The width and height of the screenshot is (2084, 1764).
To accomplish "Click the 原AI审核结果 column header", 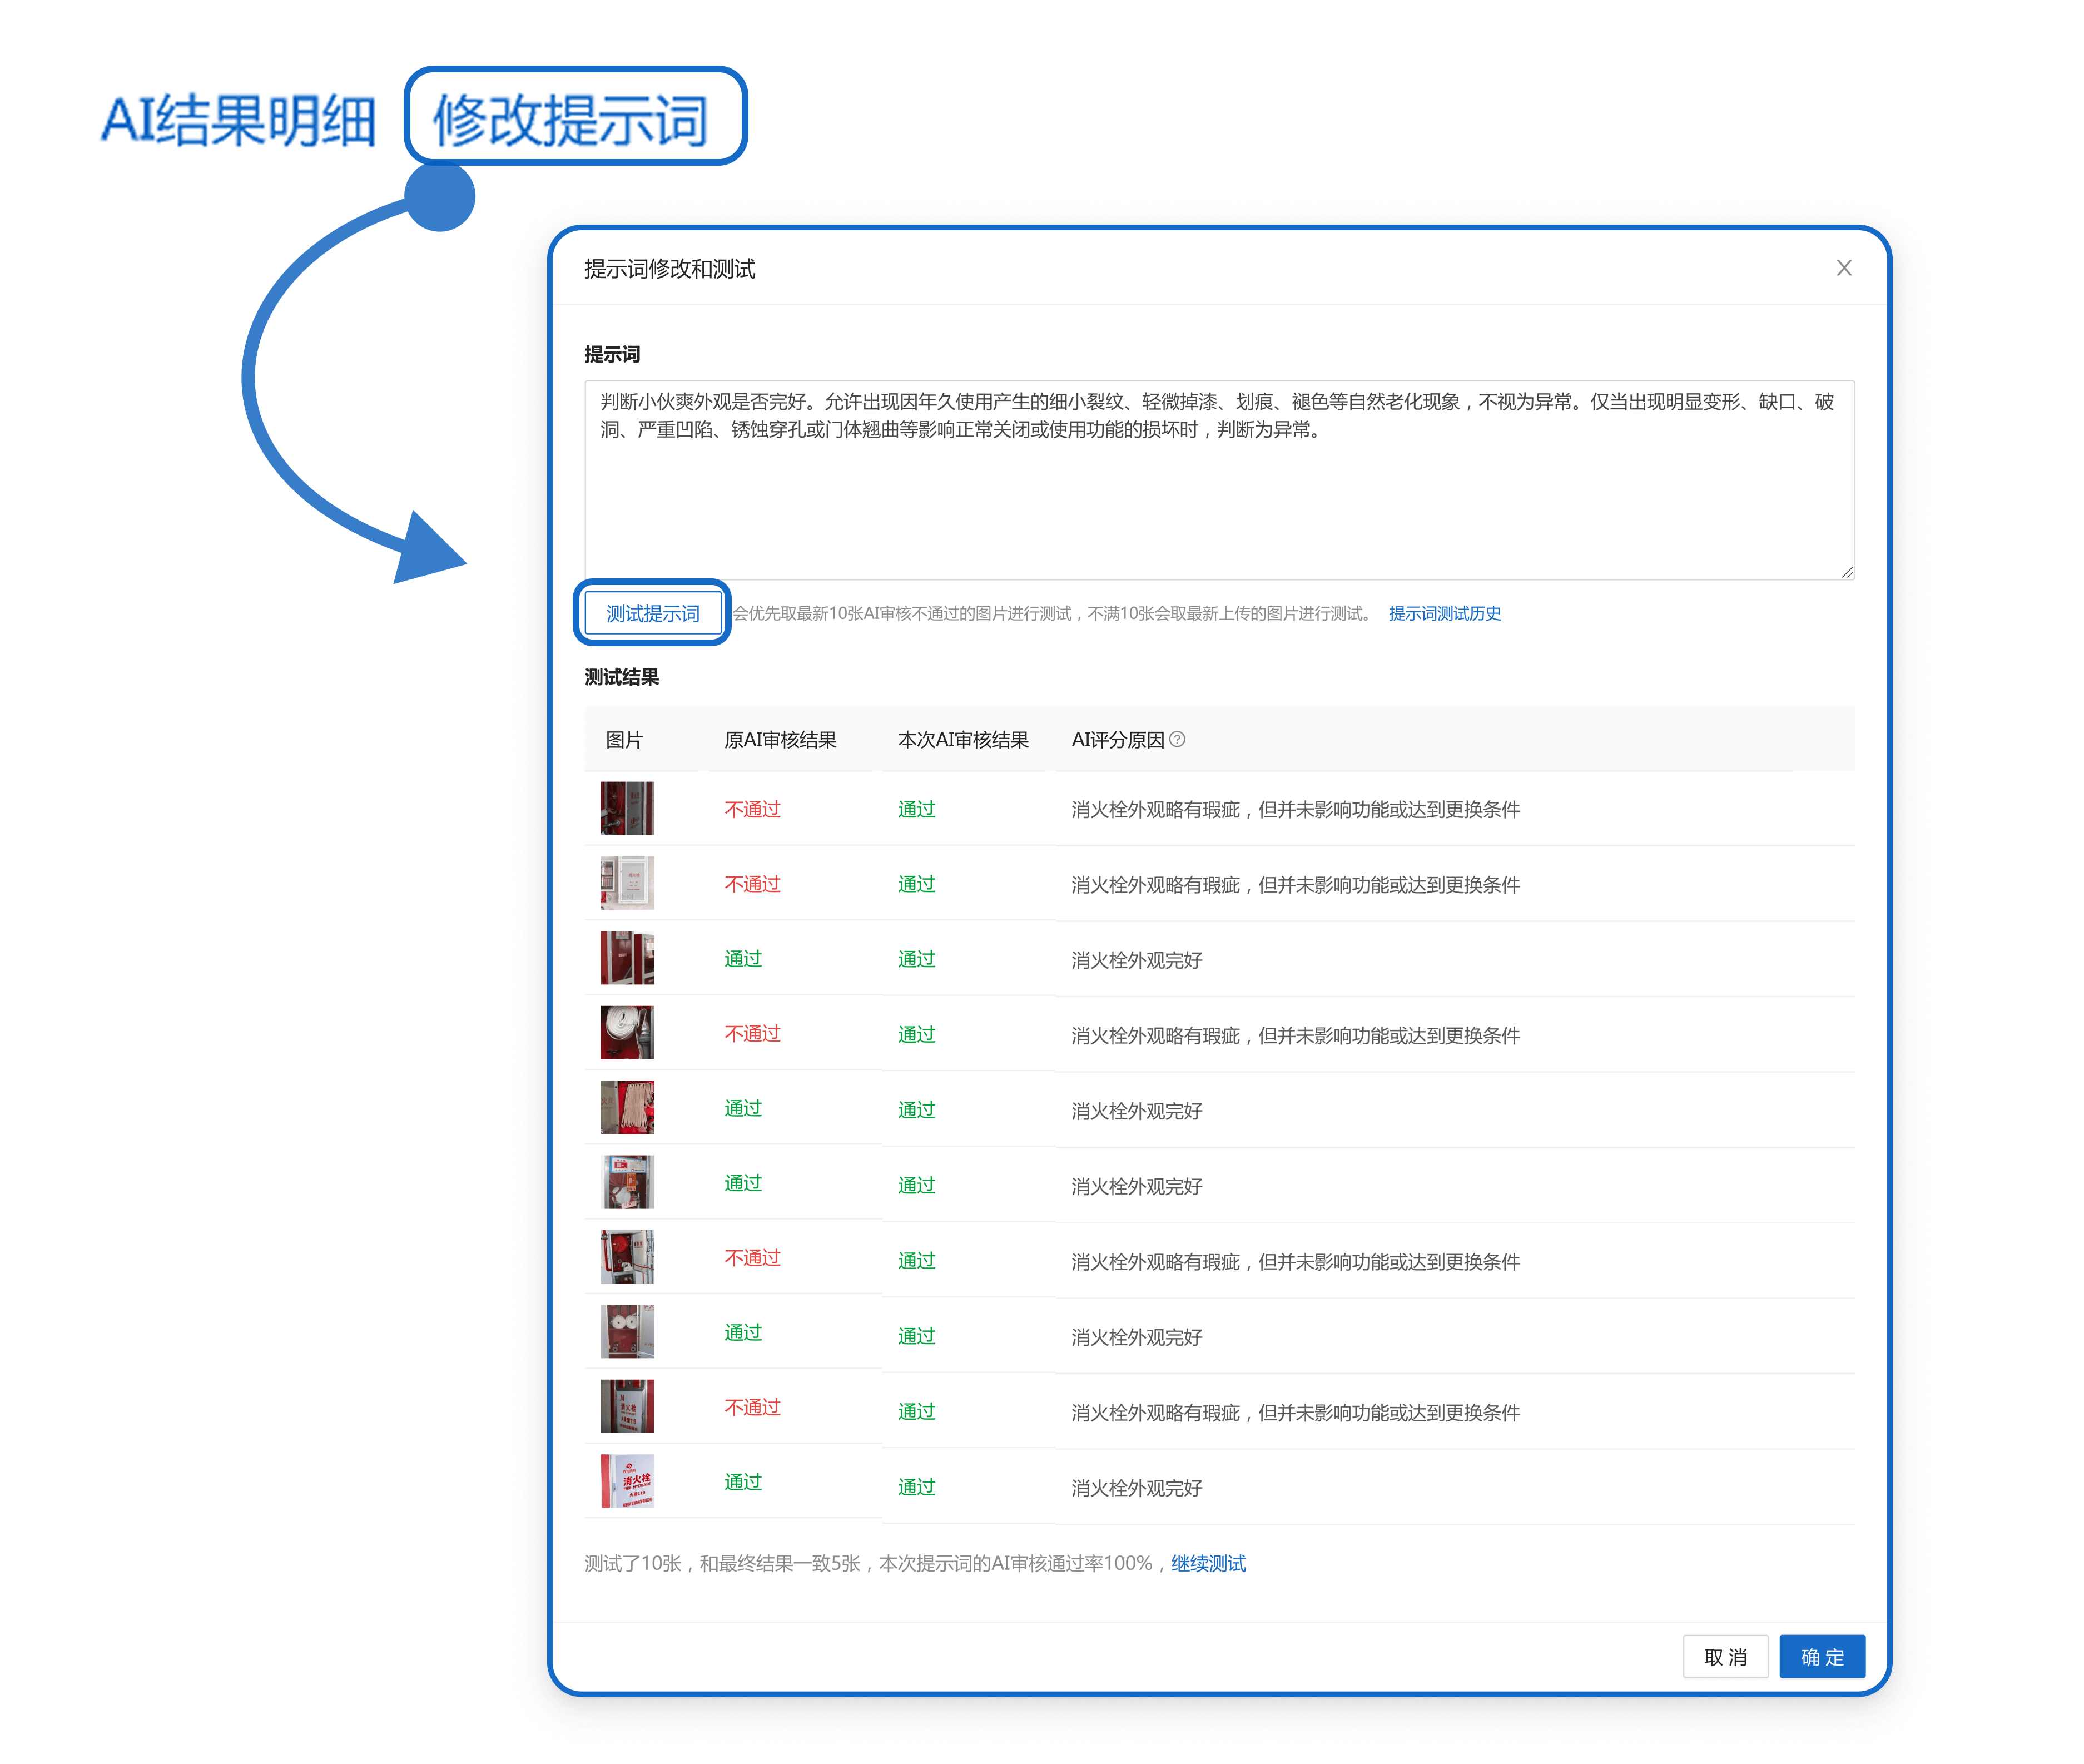I will pos(780,740).
